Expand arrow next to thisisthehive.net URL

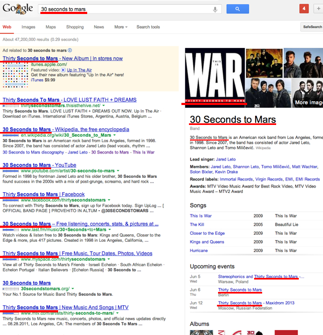103,106
